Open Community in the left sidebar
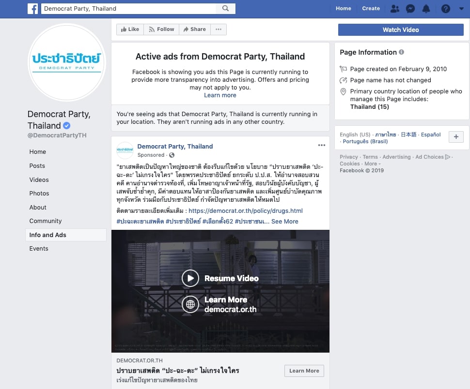This screenshot has height=389, width=470. 46,221
